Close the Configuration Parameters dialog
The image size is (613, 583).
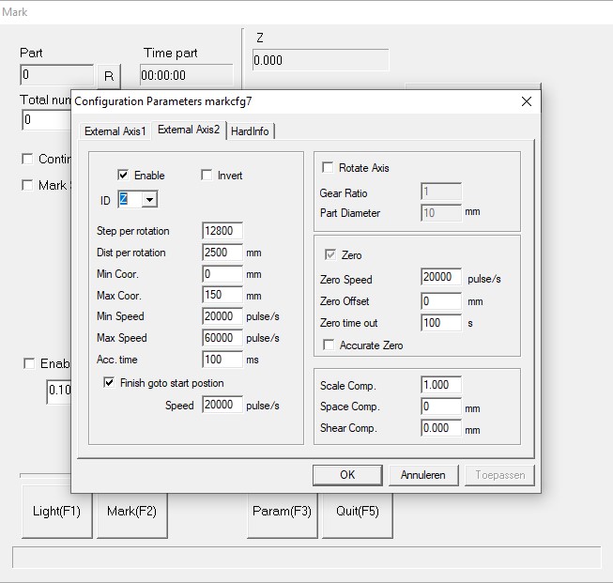click(x=525, y=101)
